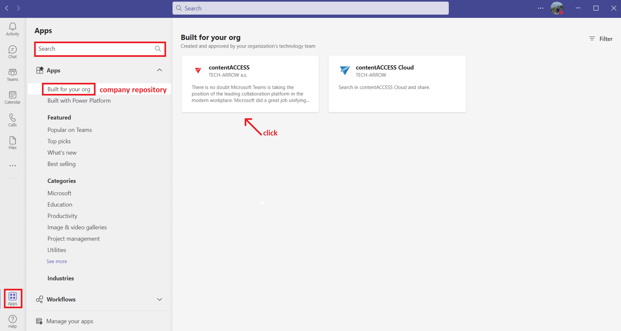The height and width of the screenshot is (331, 621).
Task: Minimize the Teams window
Action: (x=578, y=8)
